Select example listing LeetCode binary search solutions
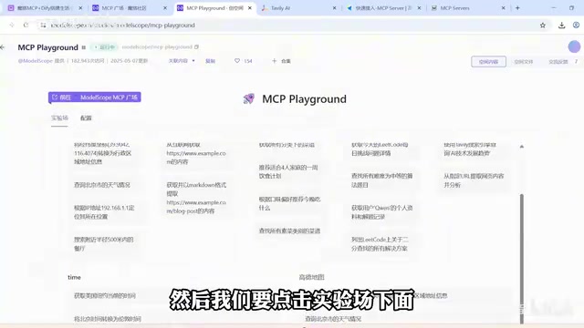Screen dimensions: 584x328 [380, 244]
